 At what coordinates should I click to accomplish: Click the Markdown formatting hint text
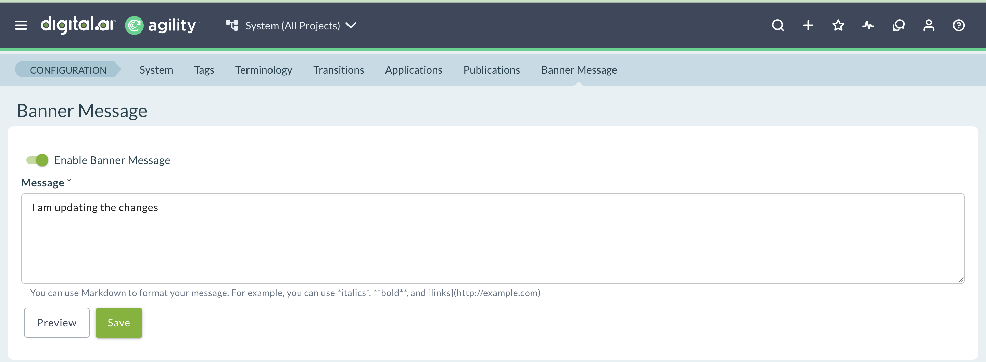(x=285, y=293)
